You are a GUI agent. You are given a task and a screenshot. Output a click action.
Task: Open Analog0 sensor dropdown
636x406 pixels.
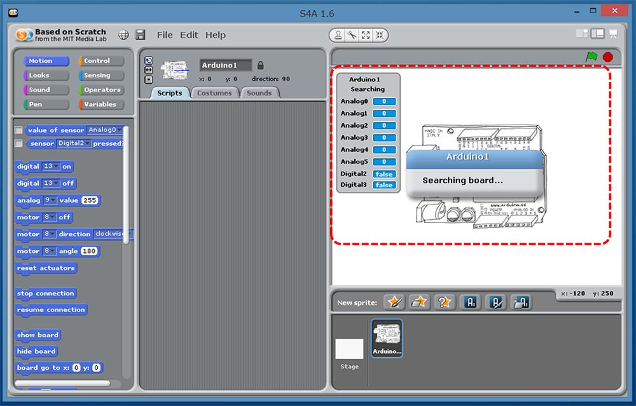(x=105, y=130)
